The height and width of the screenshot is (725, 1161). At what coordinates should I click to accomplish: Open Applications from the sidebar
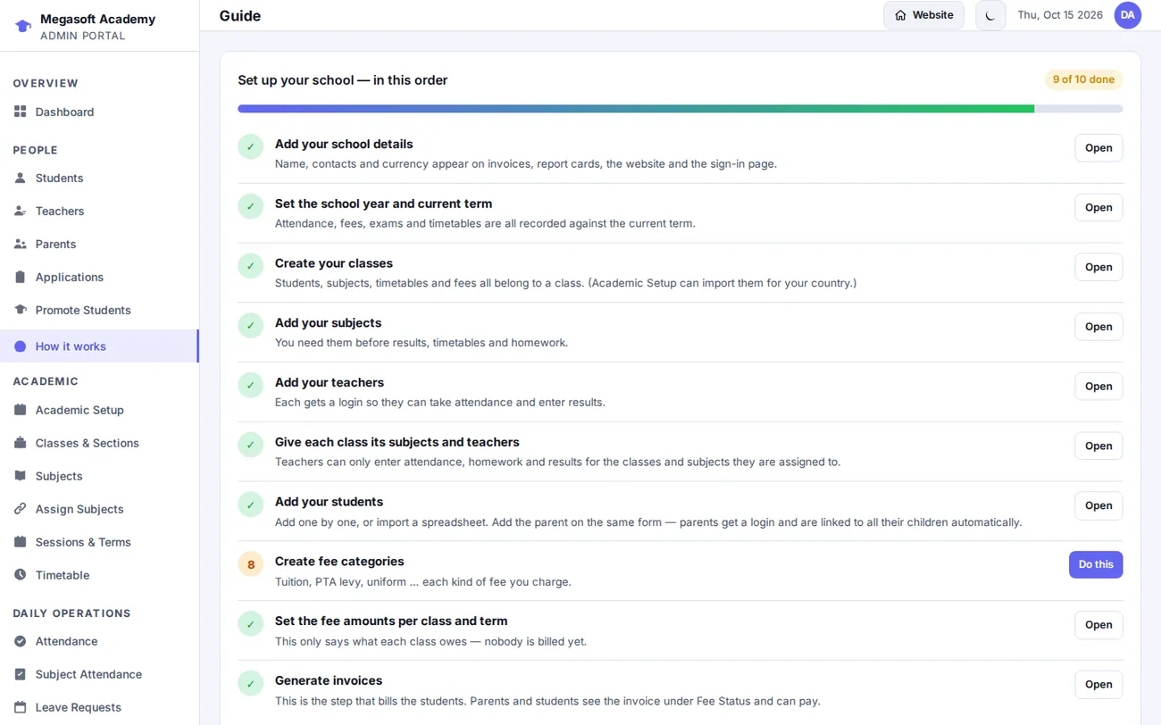99,277
